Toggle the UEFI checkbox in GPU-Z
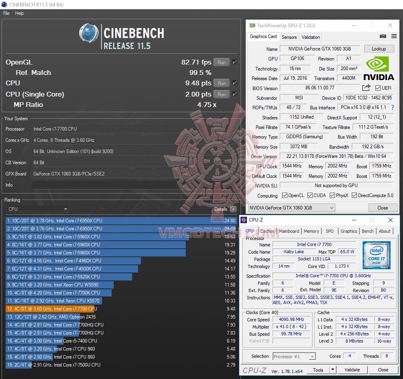The height and width of the screenshot is (379, 403). pos(378,88)
